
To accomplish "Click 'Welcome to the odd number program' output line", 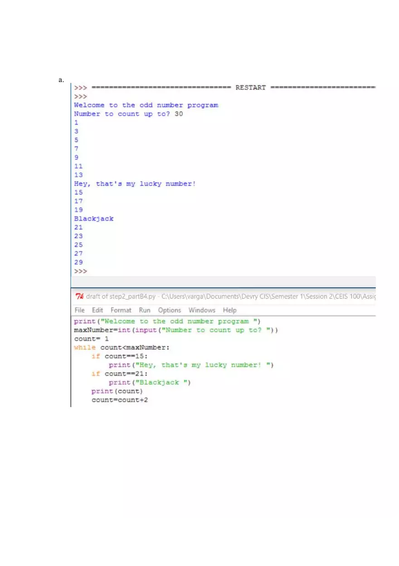I will [x=146, y=105].
